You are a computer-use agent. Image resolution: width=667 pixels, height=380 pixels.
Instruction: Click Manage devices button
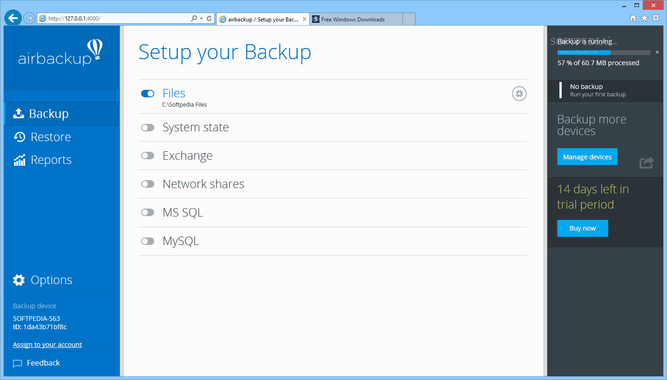click(587, 157)
